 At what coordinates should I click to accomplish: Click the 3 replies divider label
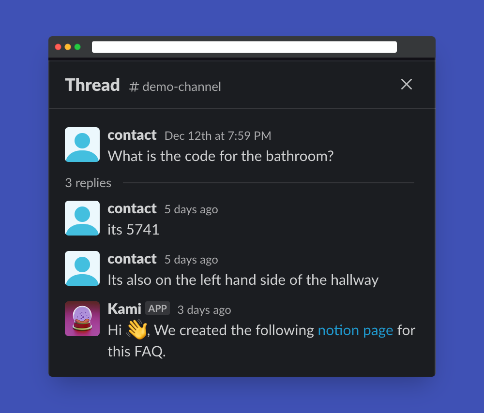[88, 183]
